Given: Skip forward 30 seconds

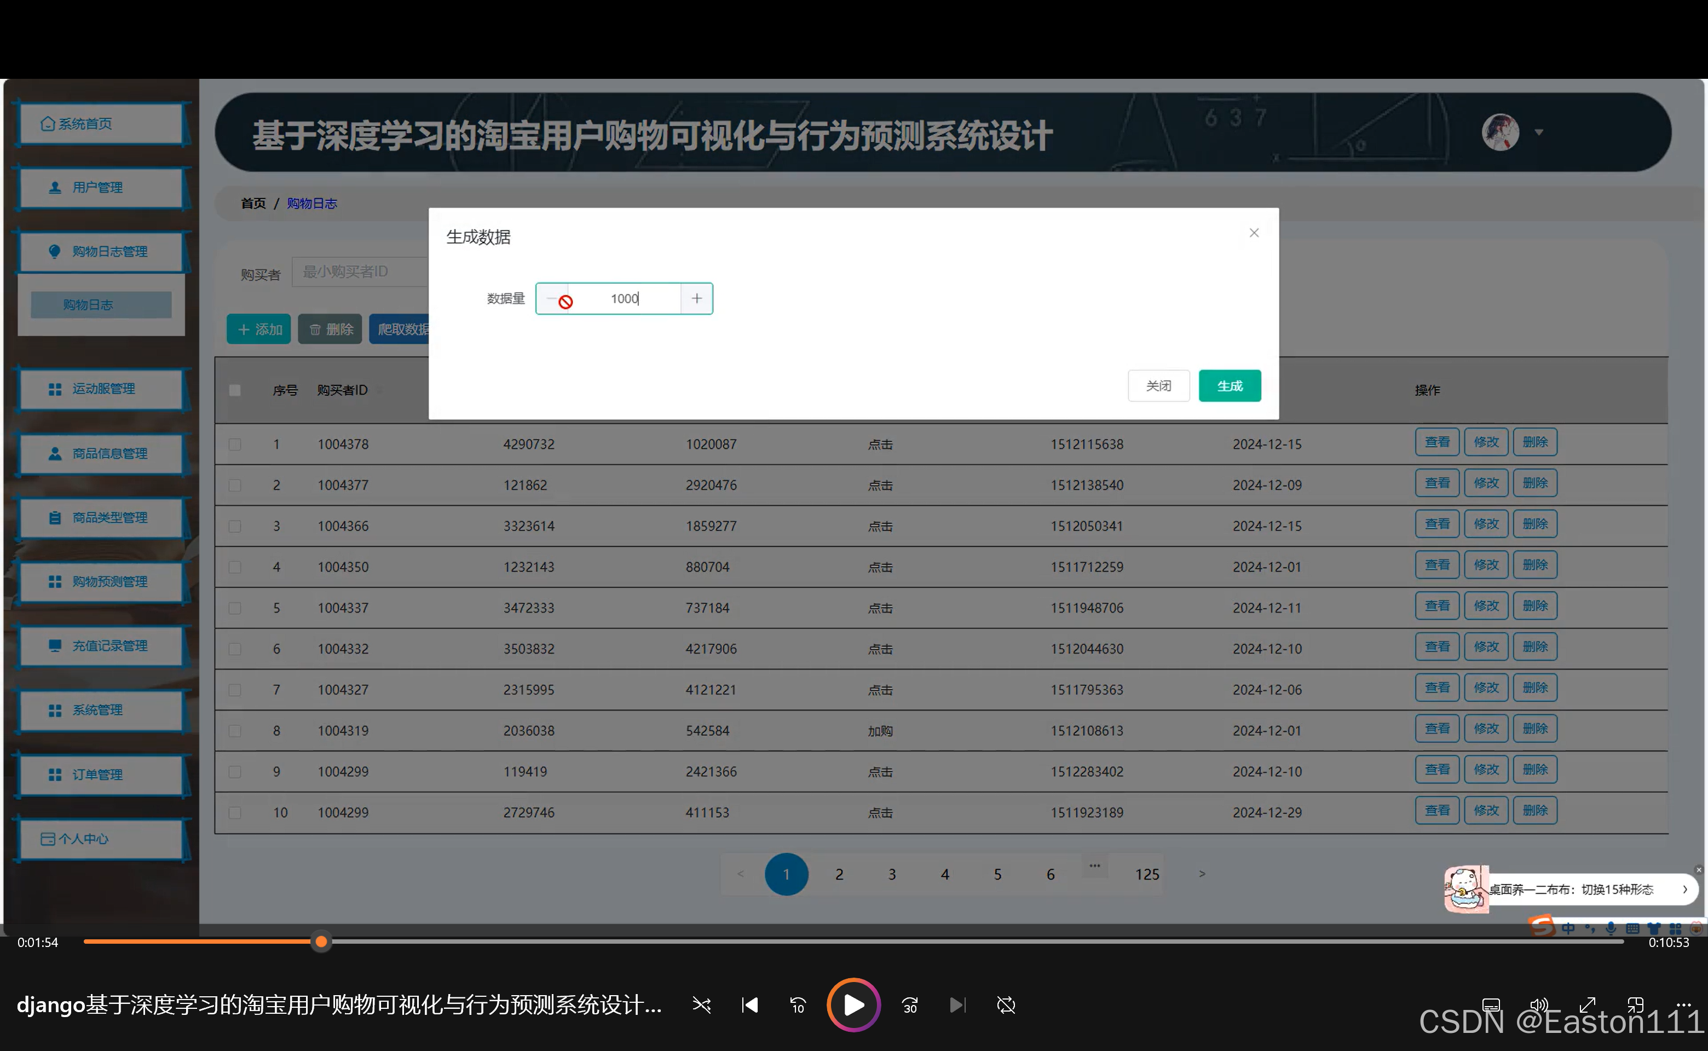Looking at the screenshot, I should click(x=910, y=1005).
